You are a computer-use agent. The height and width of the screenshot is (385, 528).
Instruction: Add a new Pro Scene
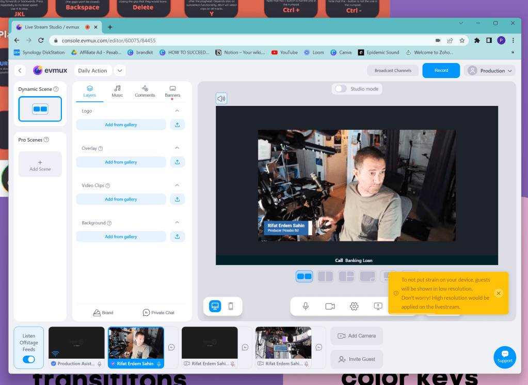[x=40, y=164]
